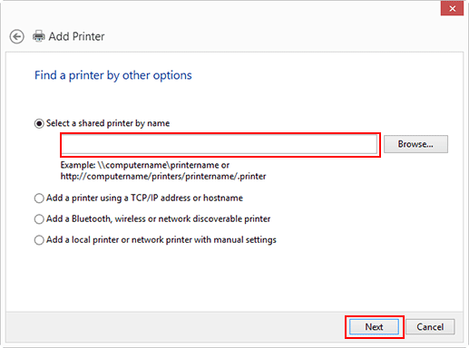Click the Next button
Screen dimensions: 469x348
click(374, 327)
